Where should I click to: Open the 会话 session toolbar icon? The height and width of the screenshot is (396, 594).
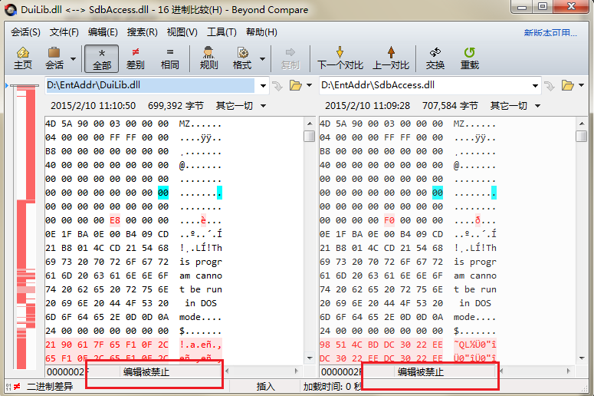coord(54,58)
